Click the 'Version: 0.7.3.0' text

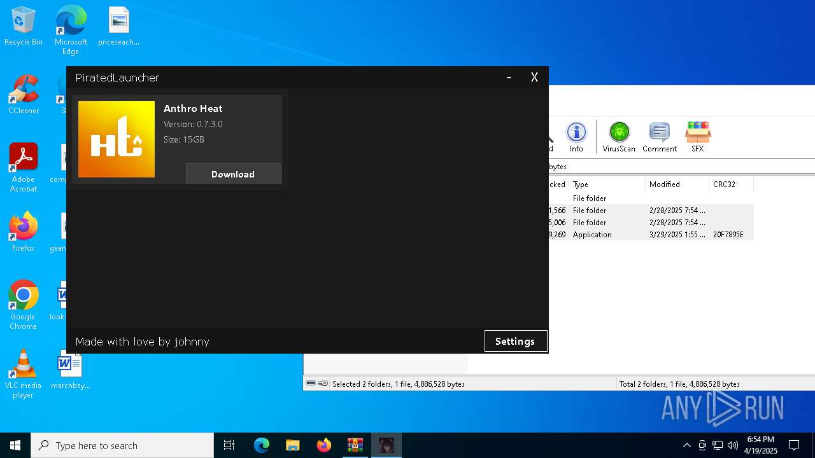[193, 124]
